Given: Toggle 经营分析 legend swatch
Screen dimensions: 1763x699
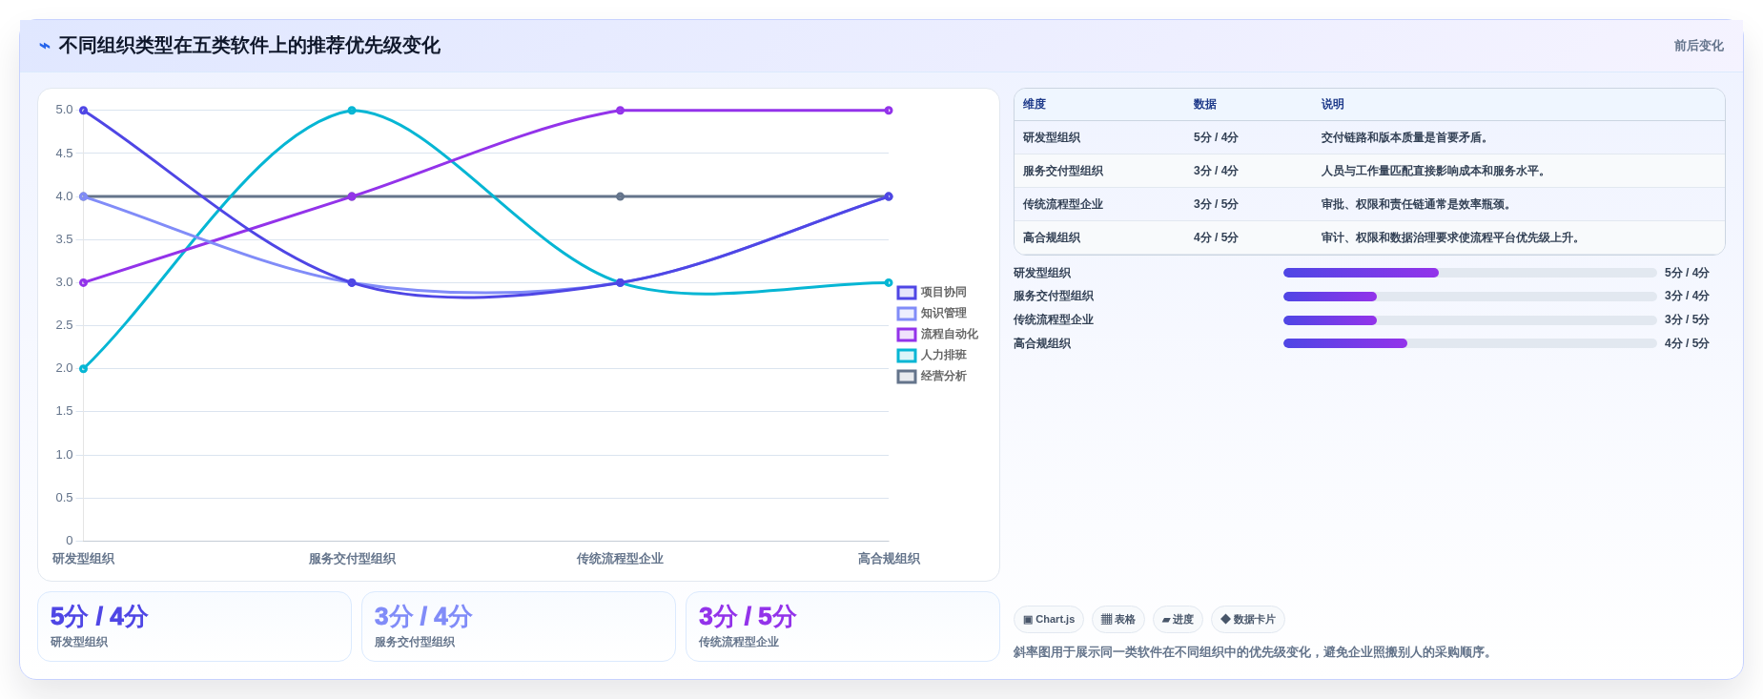Looking at the screenshot, I should (907, 377).
